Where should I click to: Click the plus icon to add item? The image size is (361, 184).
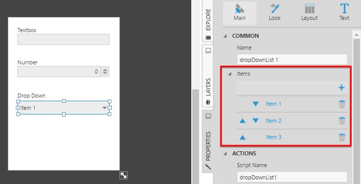pyautogui.click(x=342, y=87)
